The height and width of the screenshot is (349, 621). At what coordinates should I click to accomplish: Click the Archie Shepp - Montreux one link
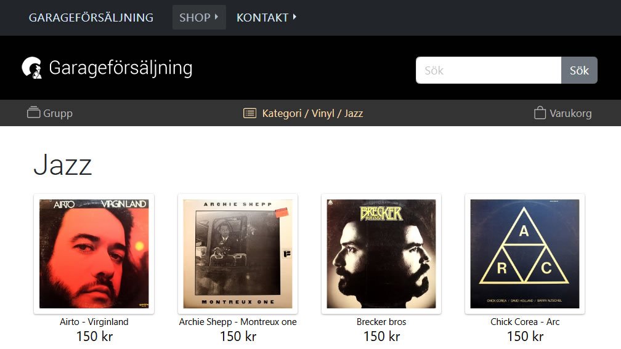238,322
